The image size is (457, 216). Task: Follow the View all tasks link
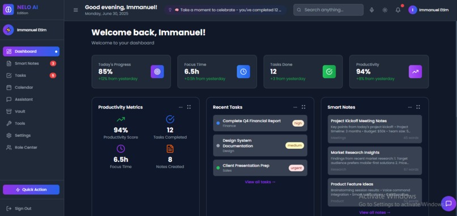click(x=260, y=182)
